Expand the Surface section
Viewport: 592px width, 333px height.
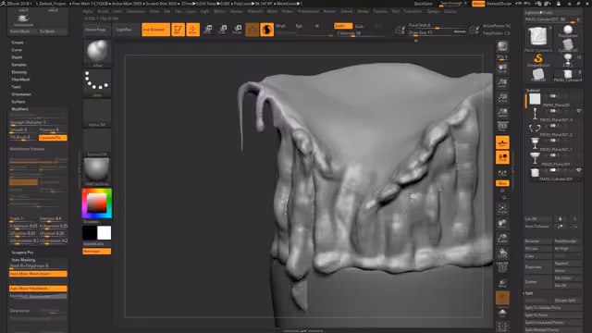[x=18, y=102]
